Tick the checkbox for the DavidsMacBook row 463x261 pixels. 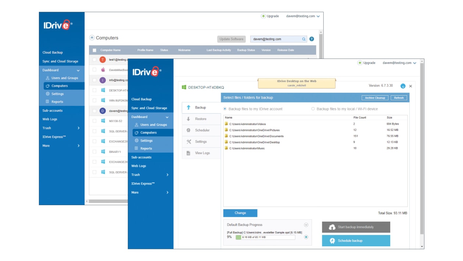click(94, 69)
